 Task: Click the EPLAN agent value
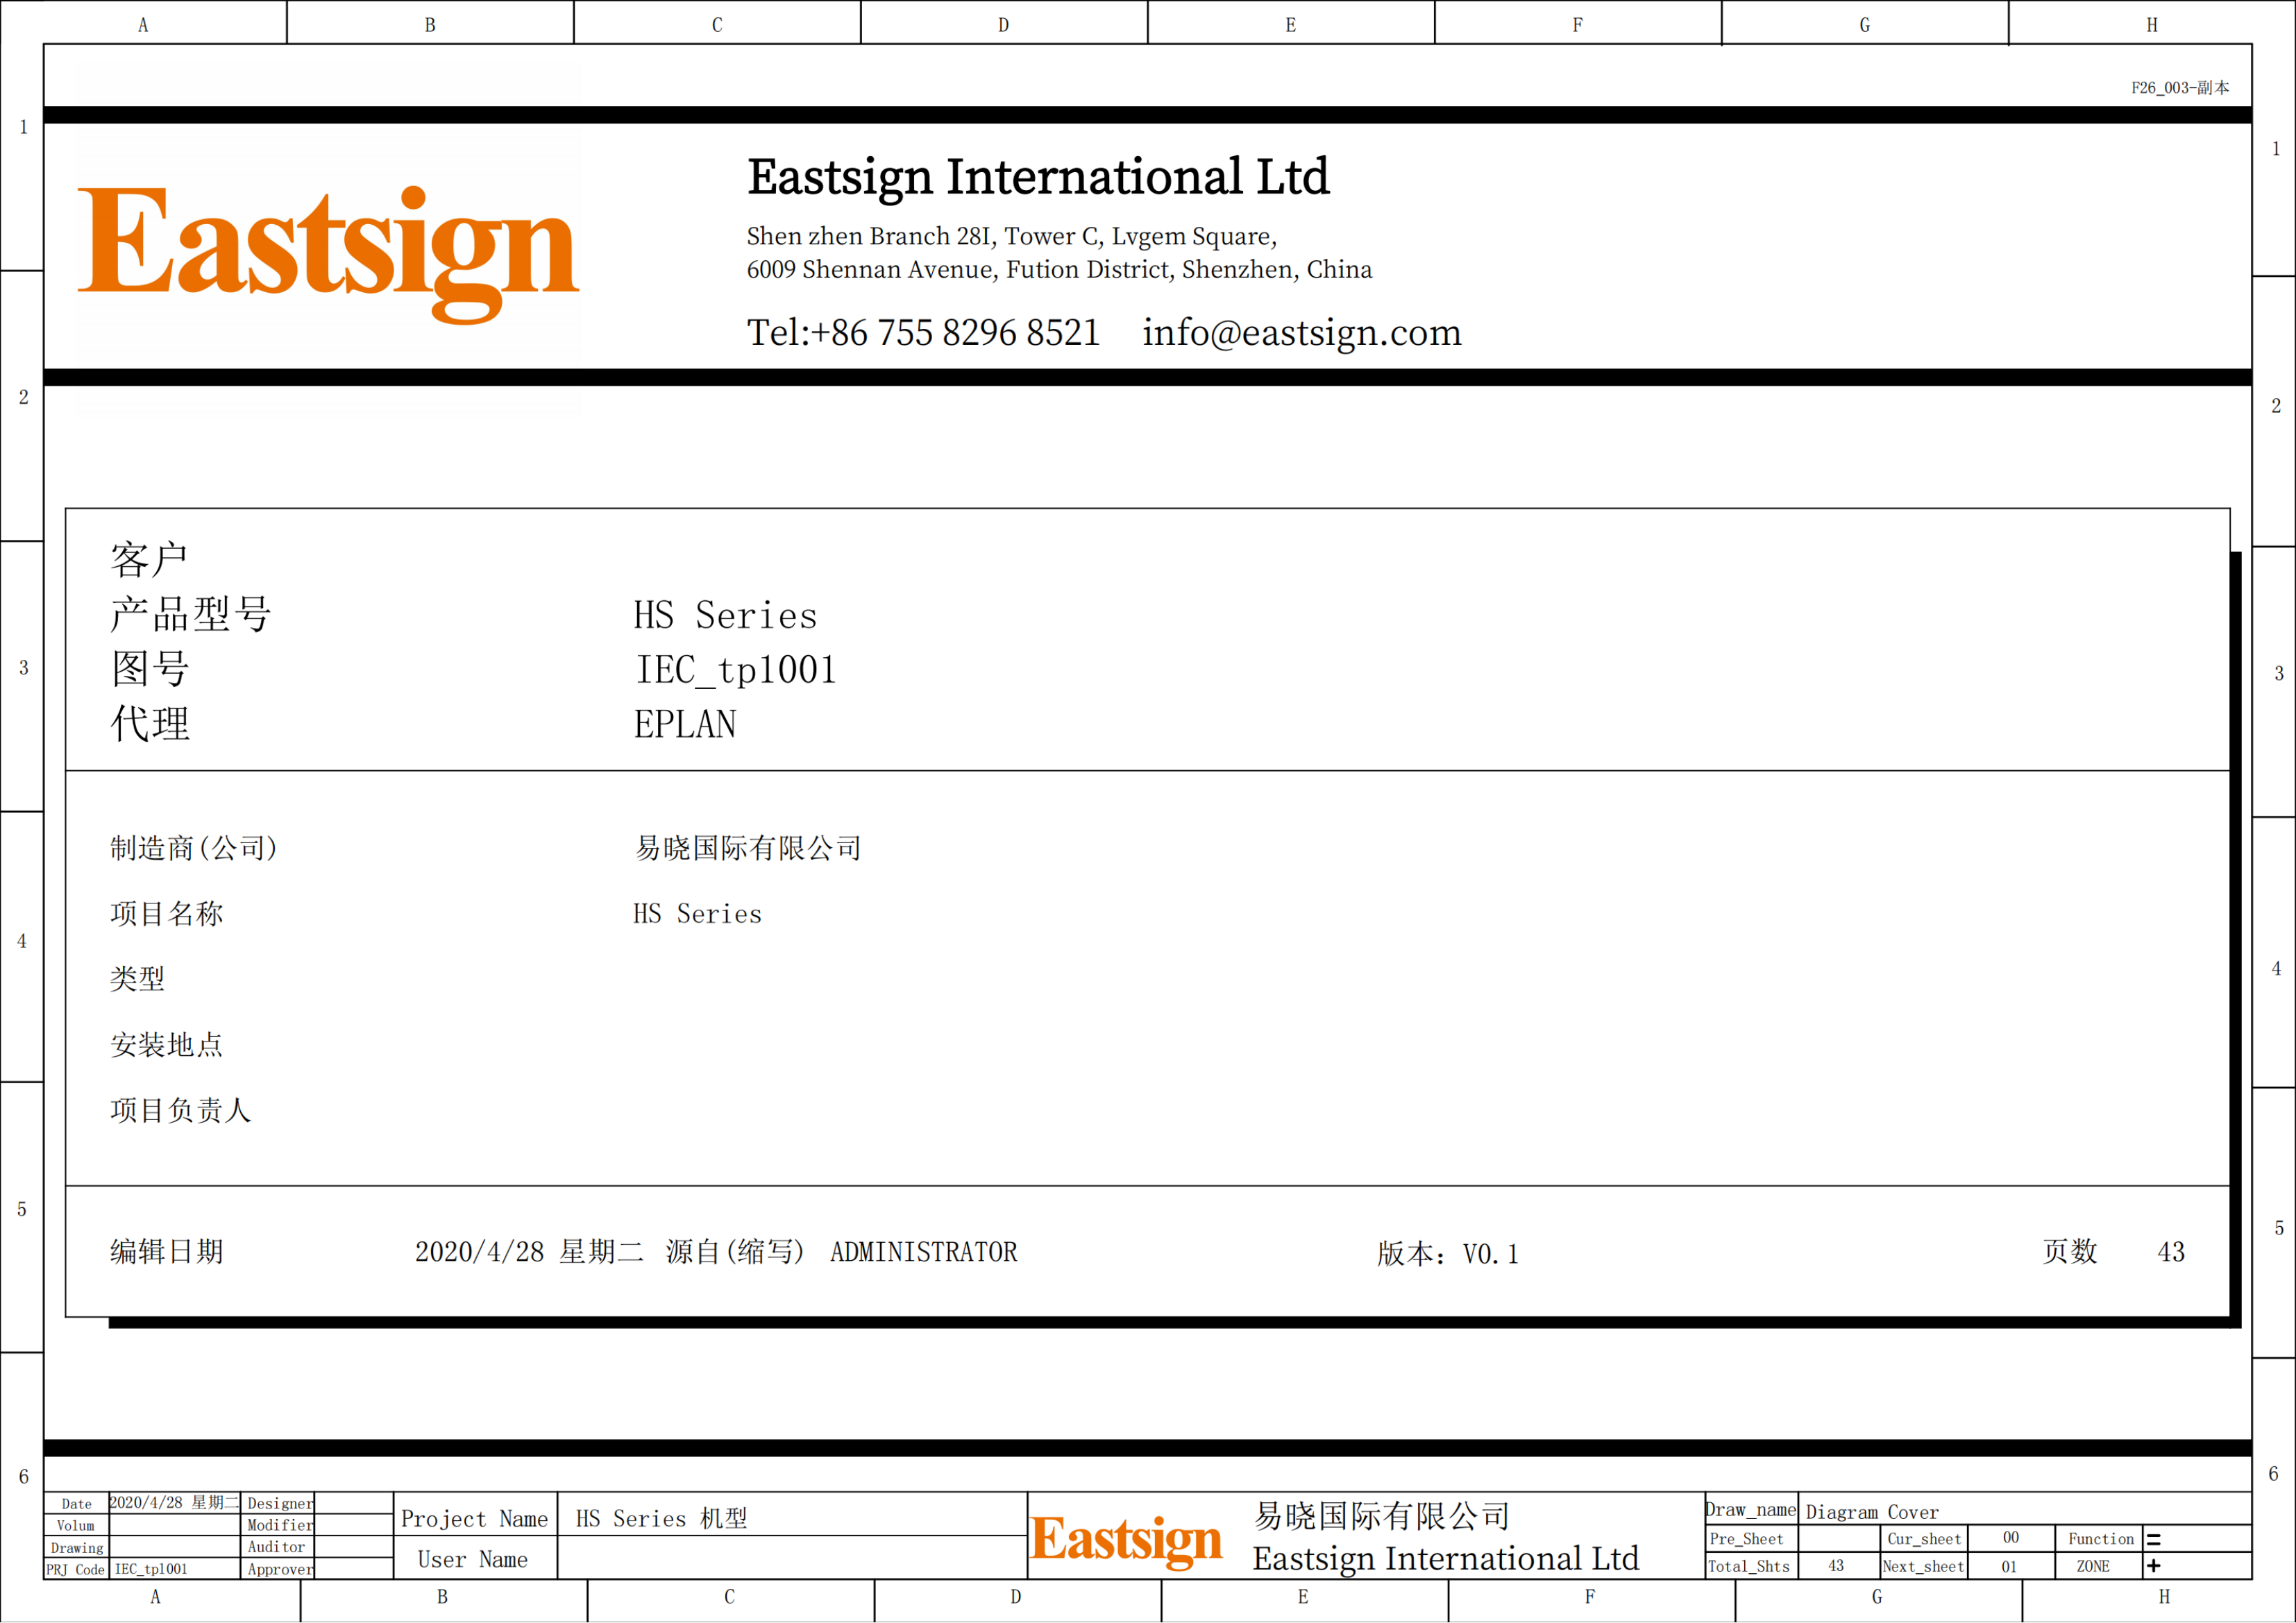click(x=685, y=725)
